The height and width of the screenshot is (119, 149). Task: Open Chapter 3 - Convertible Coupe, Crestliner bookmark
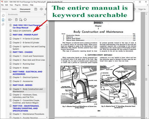tap(26, 101)
